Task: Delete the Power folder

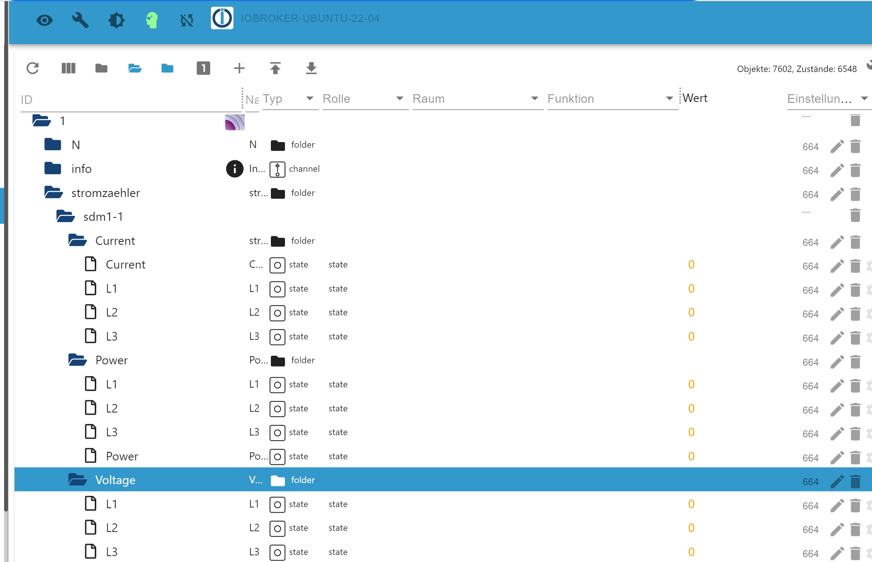Action: click(855, 362)
